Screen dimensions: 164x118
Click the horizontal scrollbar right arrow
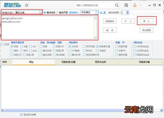click(161, 110)
